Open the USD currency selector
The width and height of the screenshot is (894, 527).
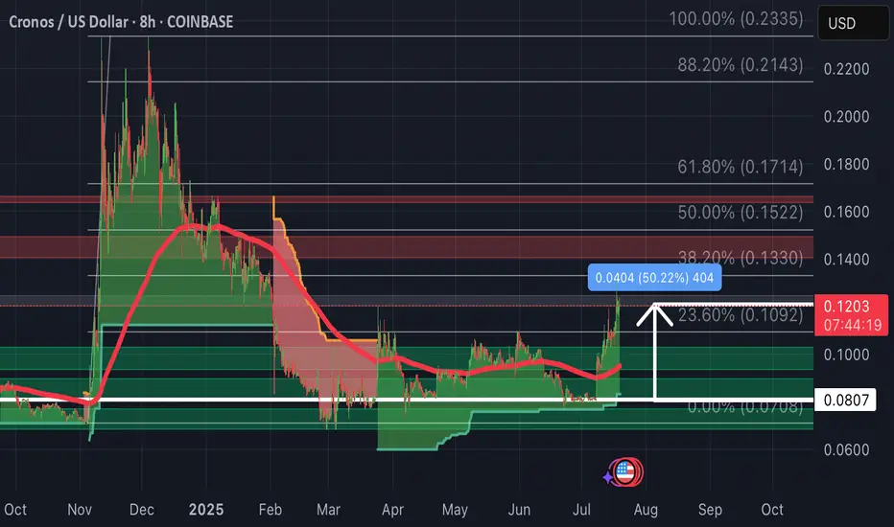853,23
